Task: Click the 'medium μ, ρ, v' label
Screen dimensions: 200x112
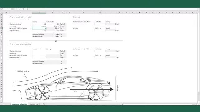Action: point(23,71)
